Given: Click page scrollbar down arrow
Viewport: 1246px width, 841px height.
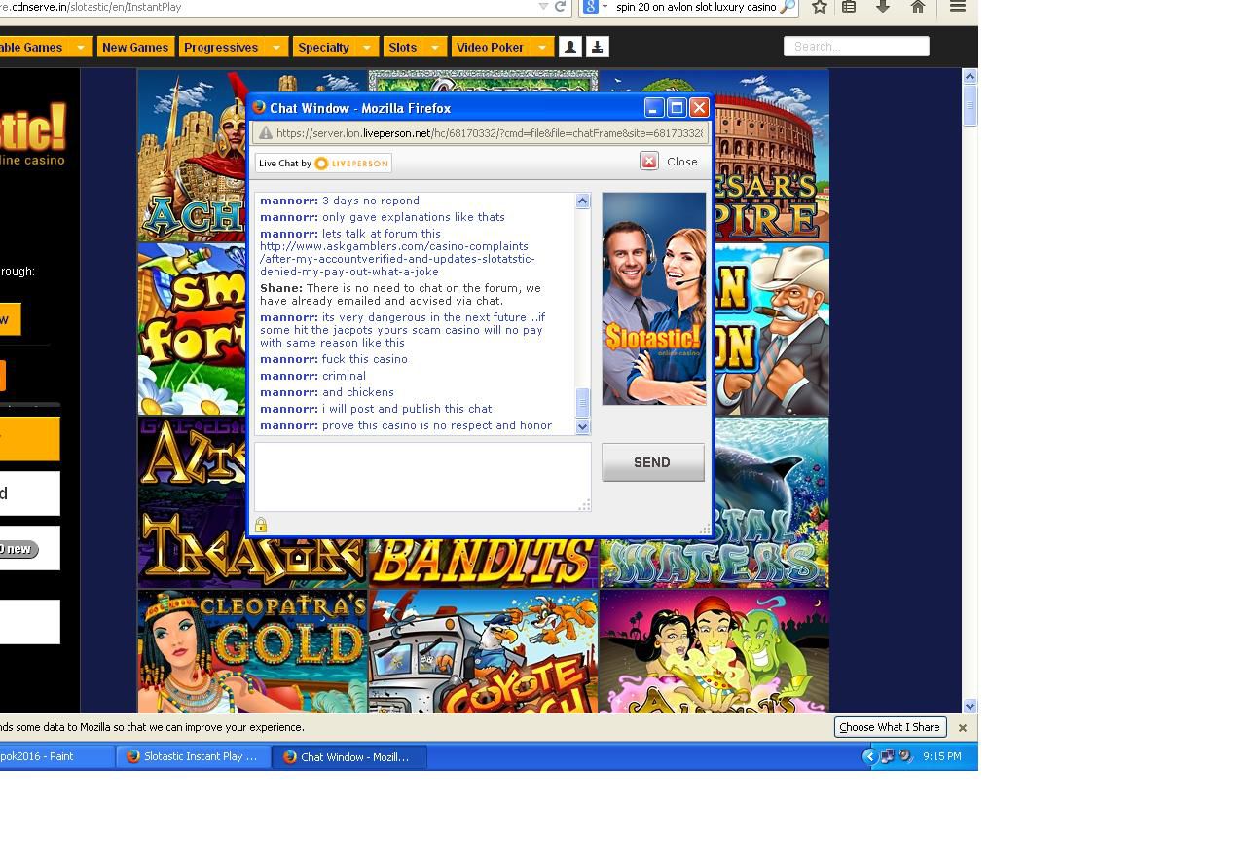Looking at the screenshot, I should (970, 706).
